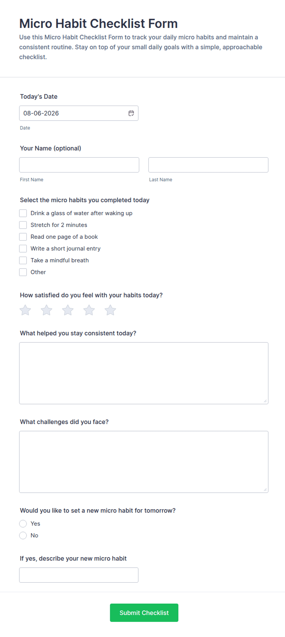
Task: Click the new micro habit description field
Action: click(79, 575)
